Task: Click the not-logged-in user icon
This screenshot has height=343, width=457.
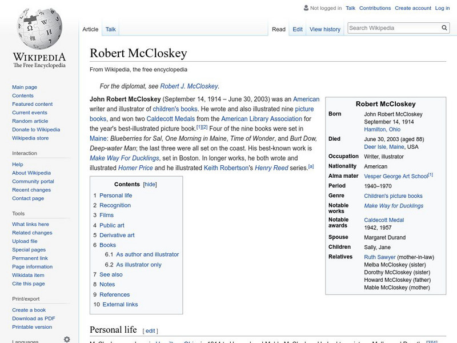Action: (x=306, y=8)
